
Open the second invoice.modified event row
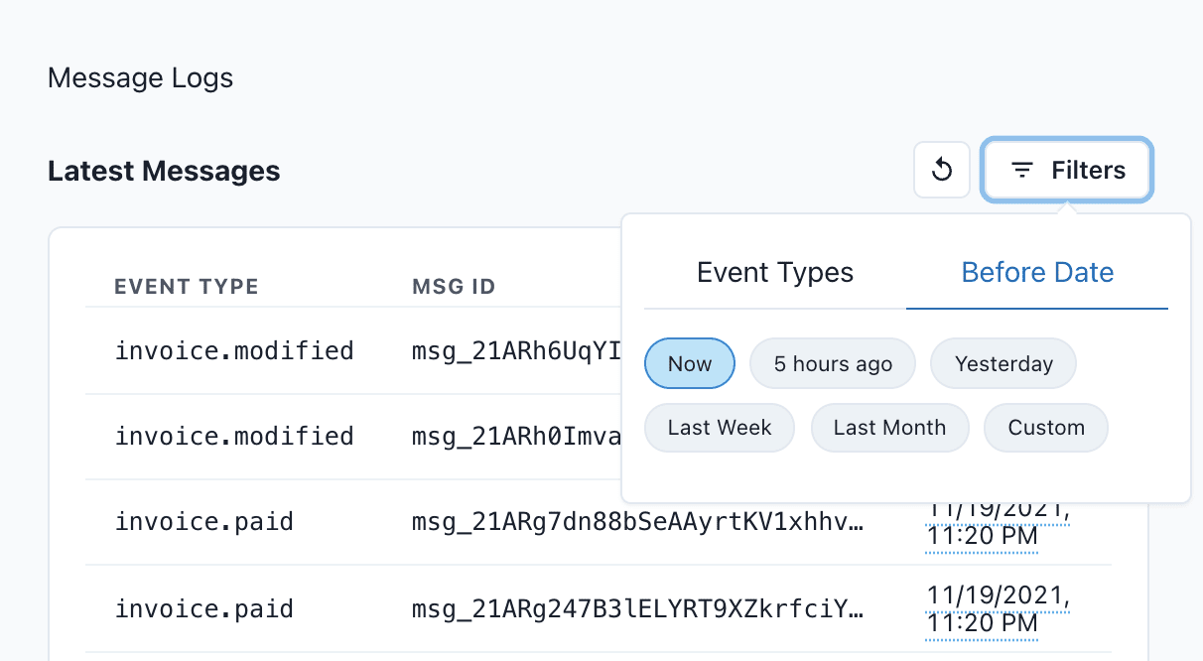pyautogui.click(x=234, y=436)
